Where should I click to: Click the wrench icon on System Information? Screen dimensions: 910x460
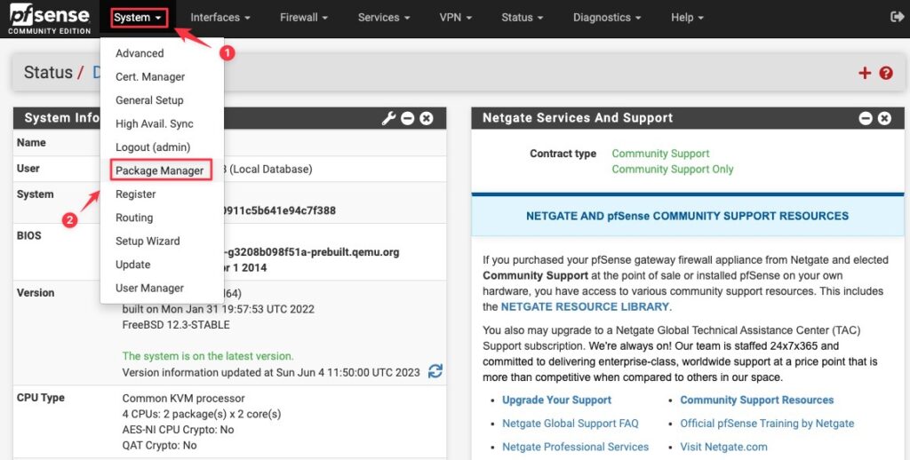point(388,118)
